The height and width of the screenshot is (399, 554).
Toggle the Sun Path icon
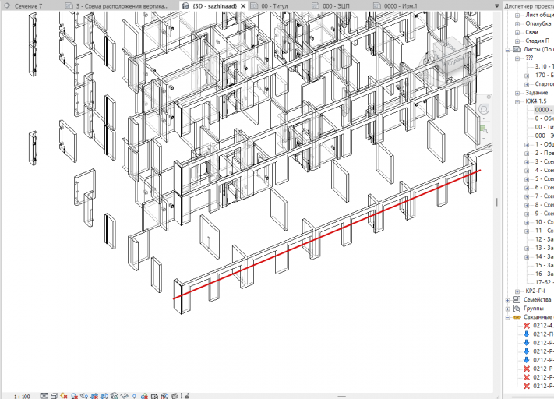click(64, 396)
